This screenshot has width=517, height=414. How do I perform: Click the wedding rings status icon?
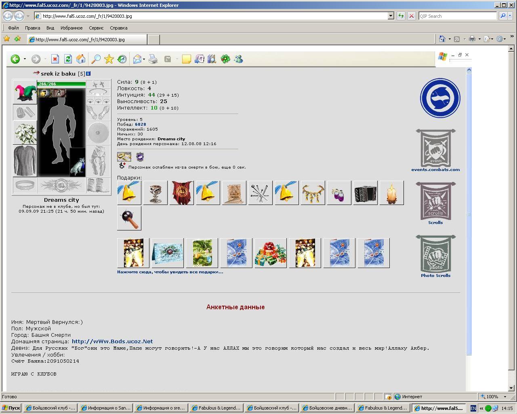click(x=124, y=156)
